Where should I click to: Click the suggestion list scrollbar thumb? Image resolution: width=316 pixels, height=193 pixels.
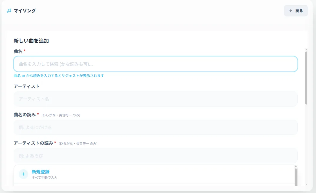click(296, 177)
